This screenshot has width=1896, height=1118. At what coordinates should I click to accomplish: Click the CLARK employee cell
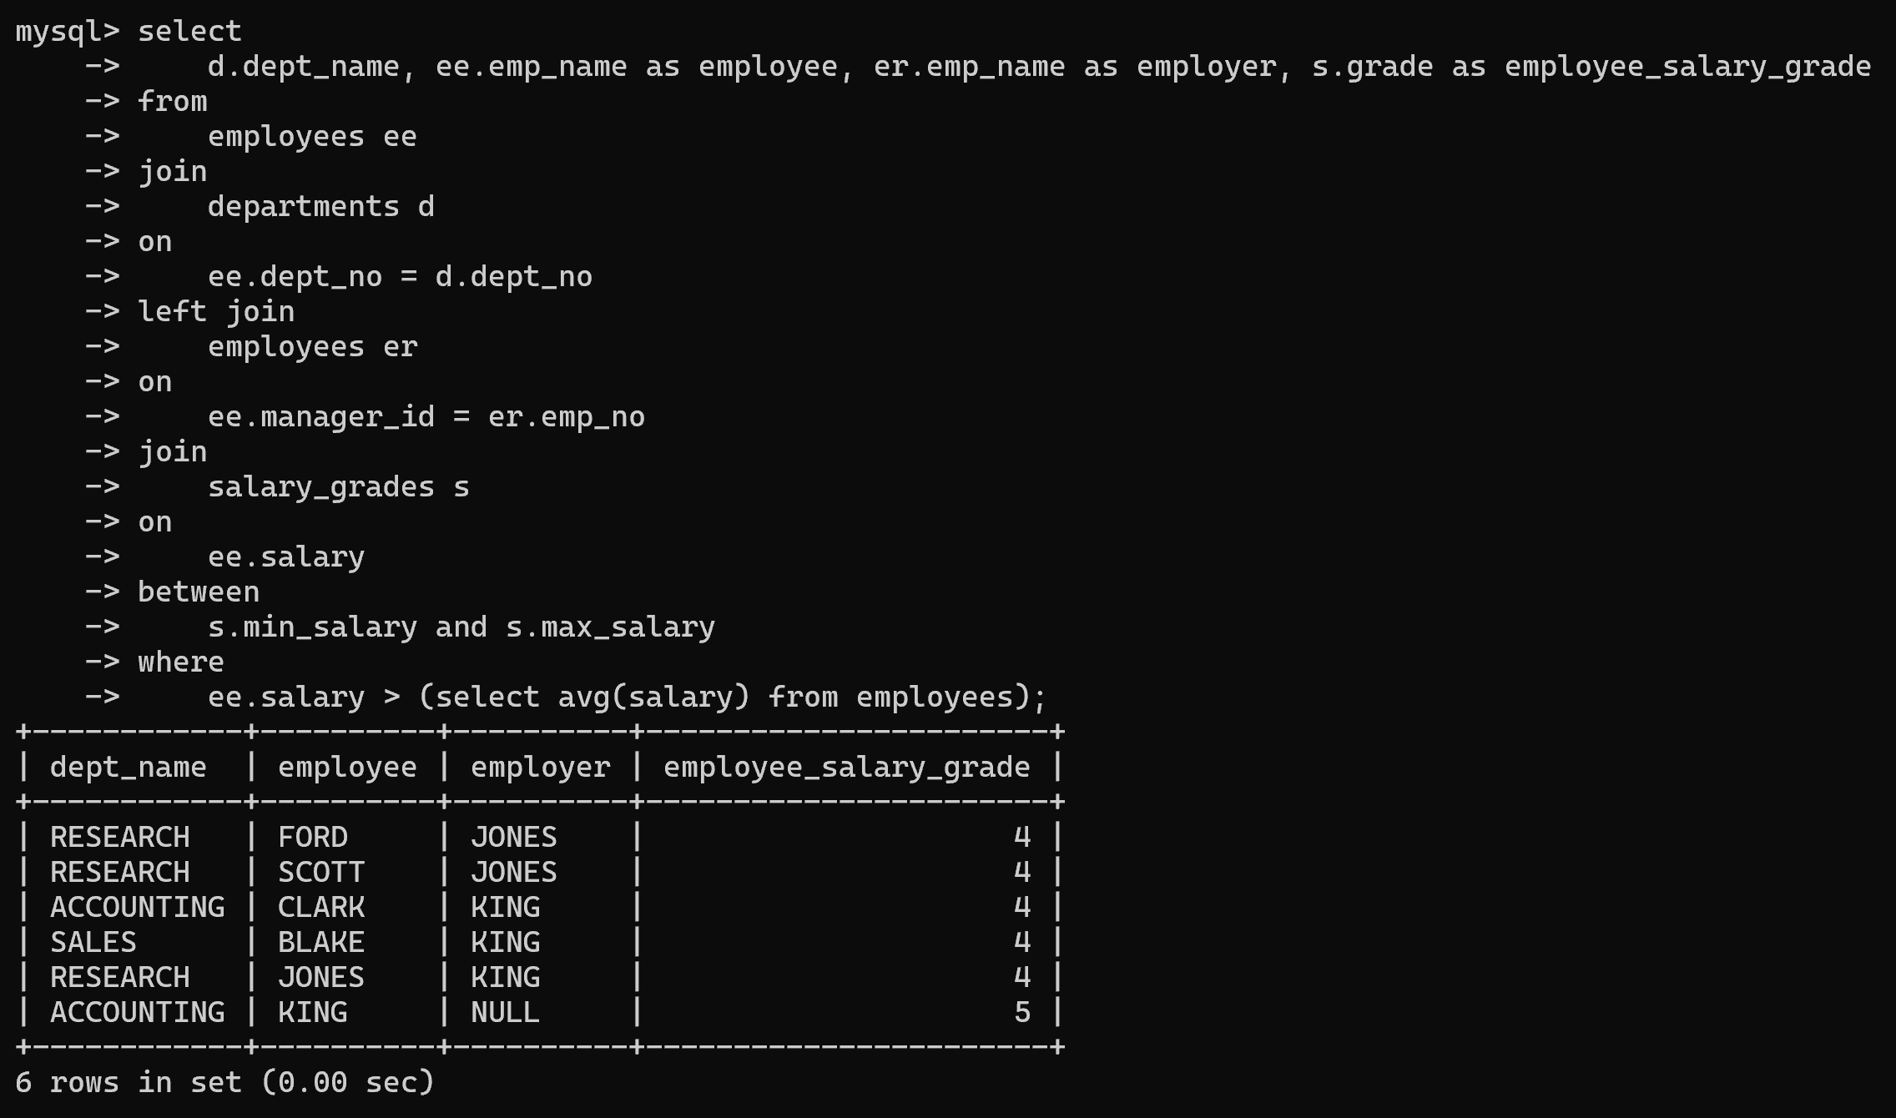pos(321,907)
